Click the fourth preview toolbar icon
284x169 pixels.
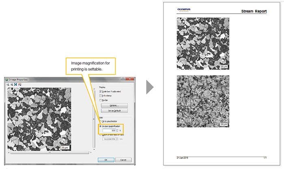[19, 84]
